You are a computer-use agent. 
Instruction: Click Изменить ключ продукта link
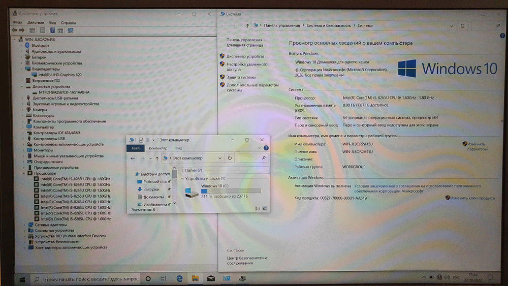(472, 198)
